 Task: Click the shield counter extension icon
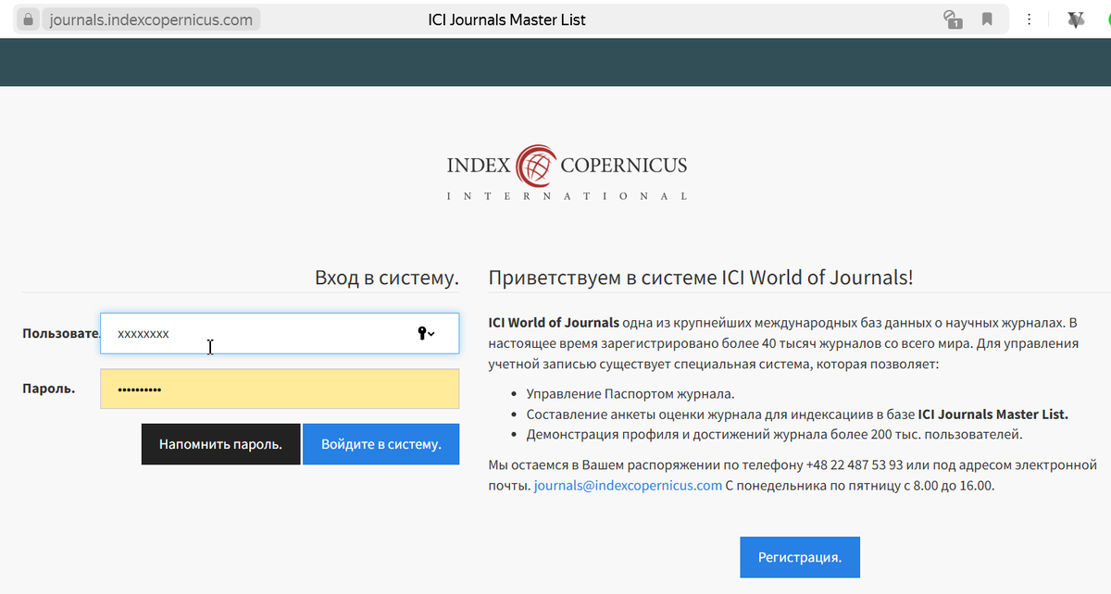click(x=951, y=19)
